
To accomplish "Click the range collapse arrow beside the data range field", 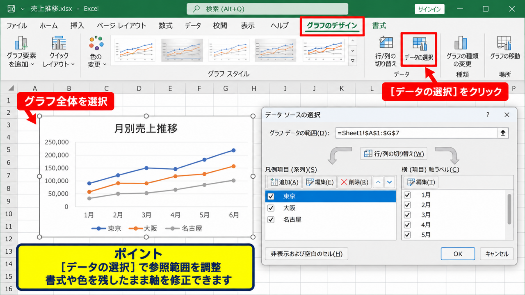I will click(x=503, y=133).
